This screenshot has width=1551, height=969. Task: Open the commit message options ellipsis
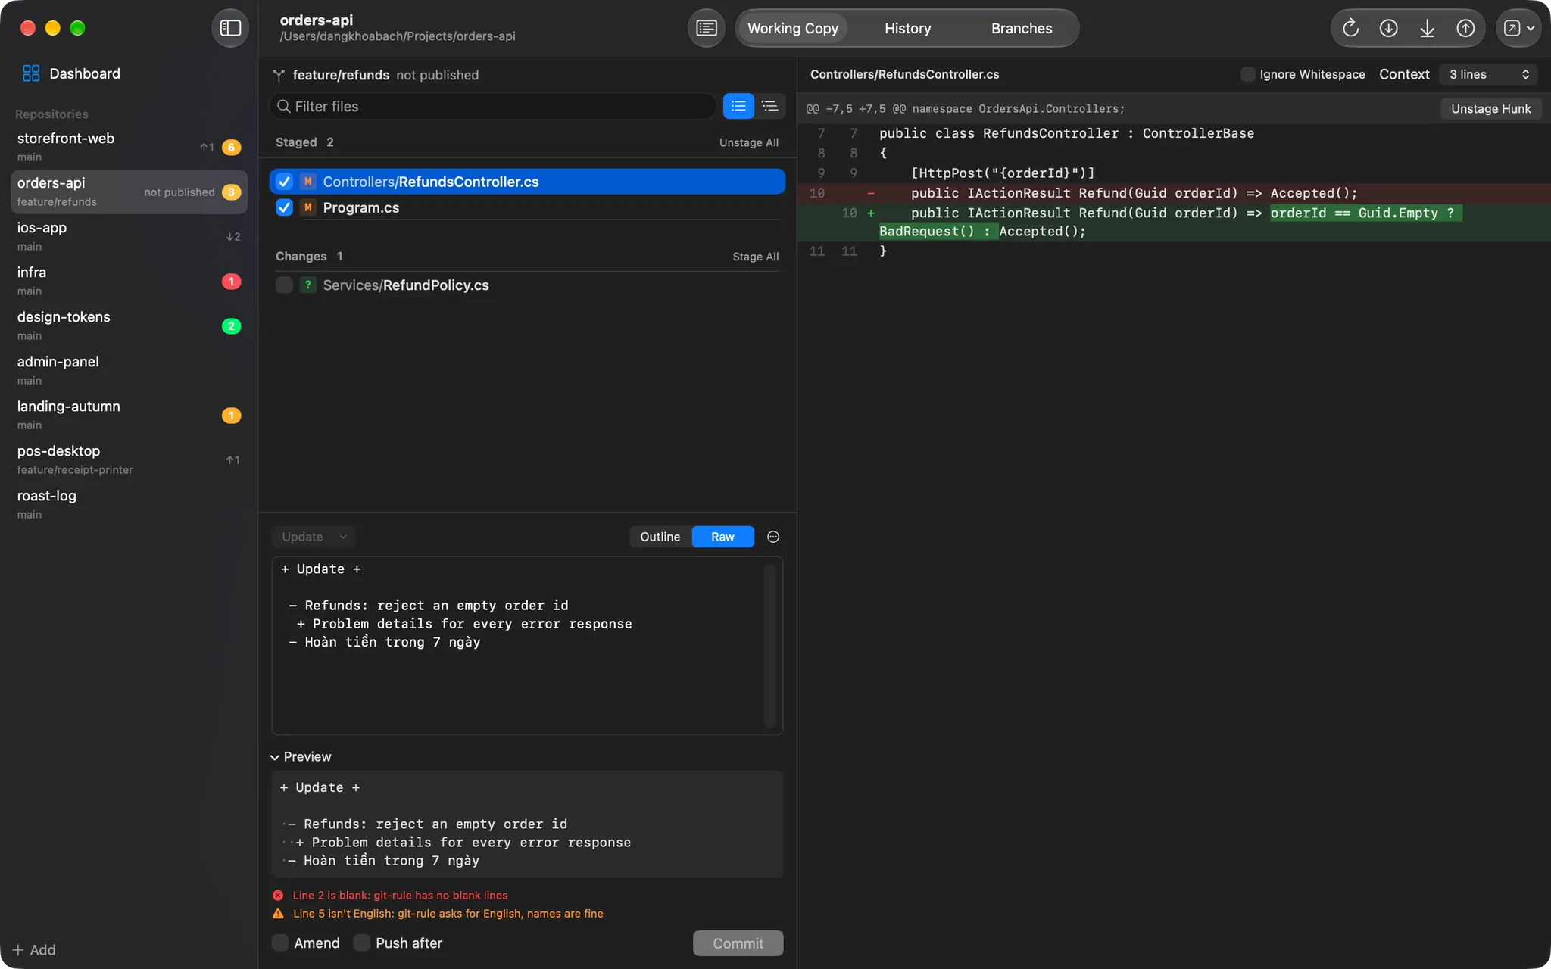(x=773, y=537)
